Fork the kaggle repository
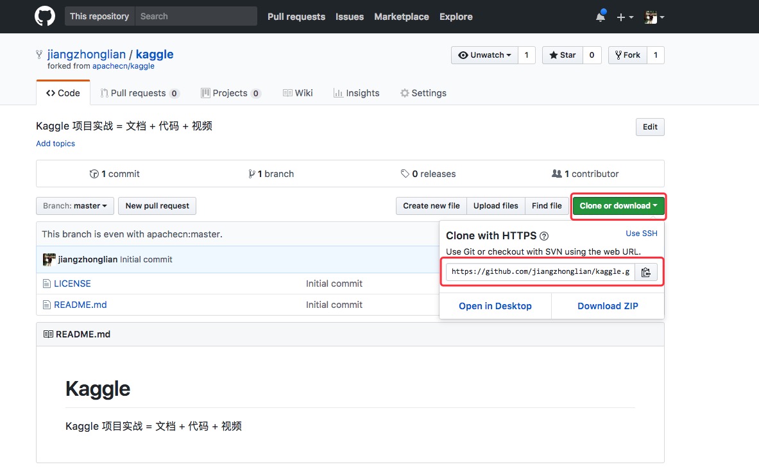 coord(627,55)
